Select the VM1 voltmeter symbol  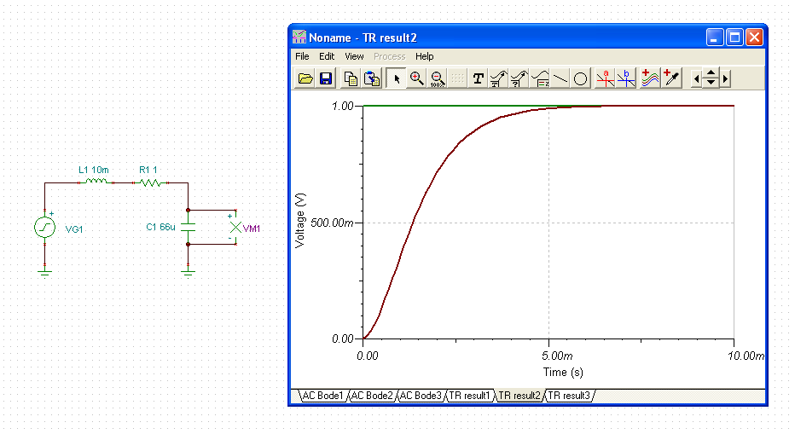235,228
